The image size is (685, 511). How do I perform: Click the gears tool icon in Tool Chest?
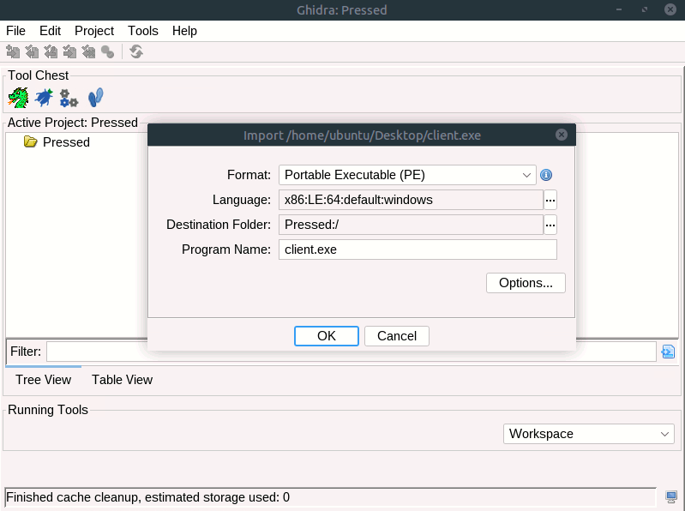(x=69, y=98)
